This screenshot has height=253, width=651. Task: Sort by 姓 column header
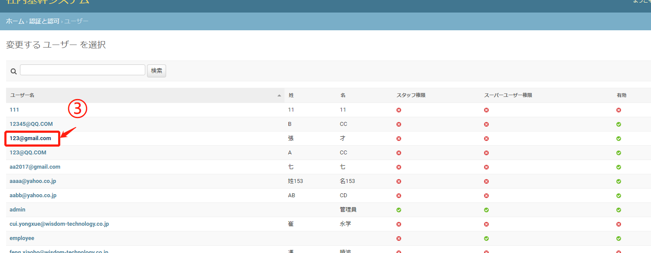coord(291,95)
